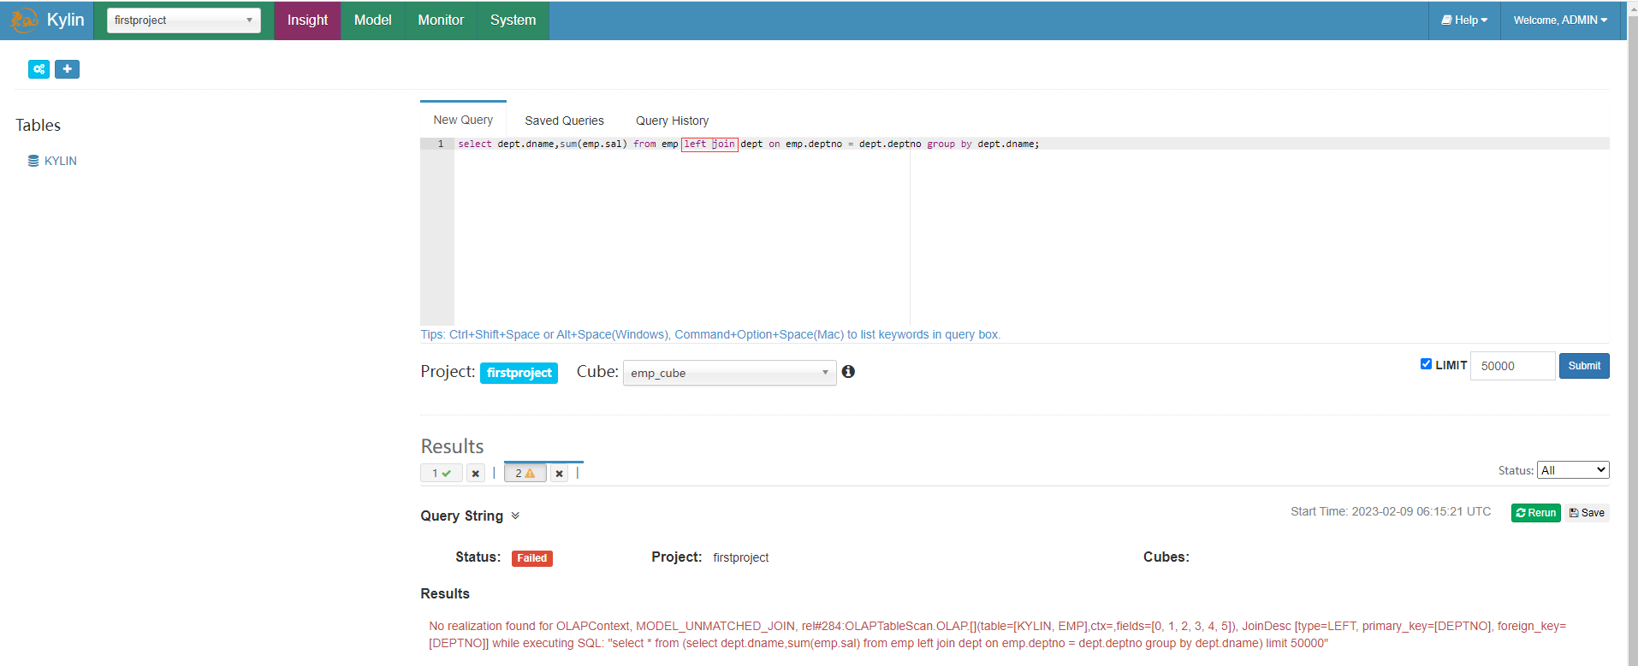Submit the query
The width and height of the screenshot is (1638, 666).
pyautogui.click(x=1584, y=366)
